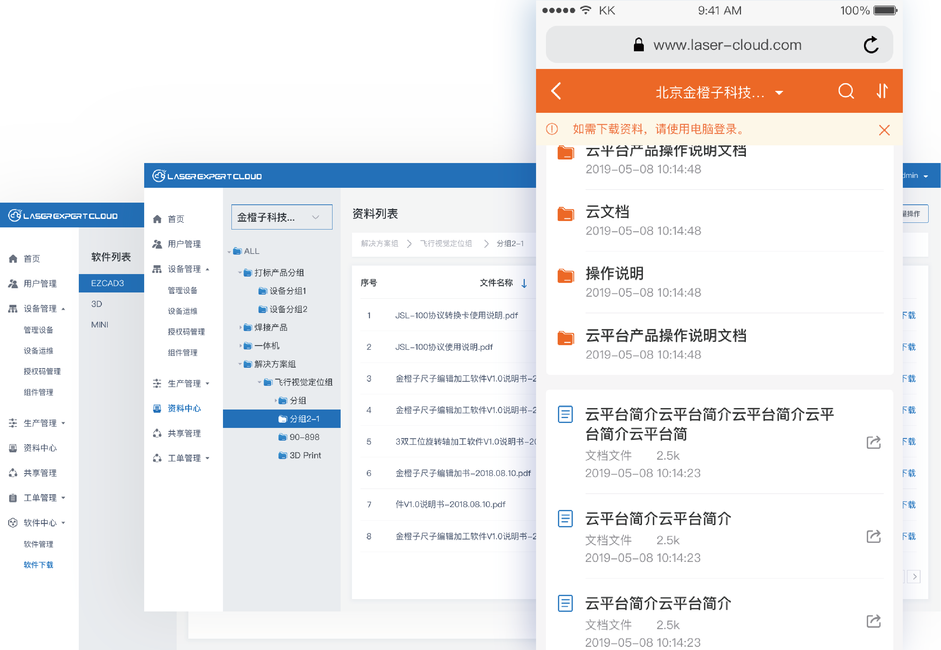Tap share icon for first 云平台简介 document
Screen dimensions: 941x650
(x=873, y=442)
